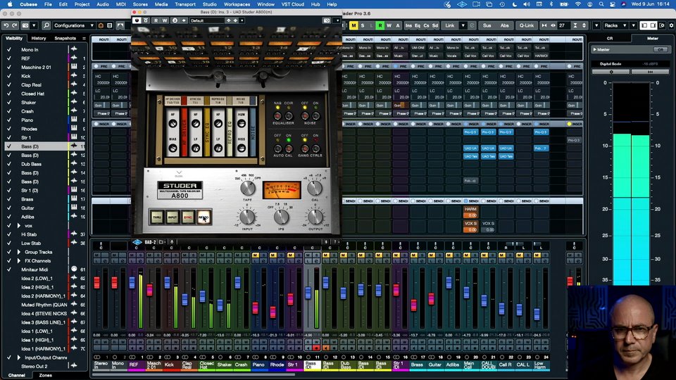Screen dimensions: 676x380
Task: Switch to the CR tab
Action: tap(610, 38)
